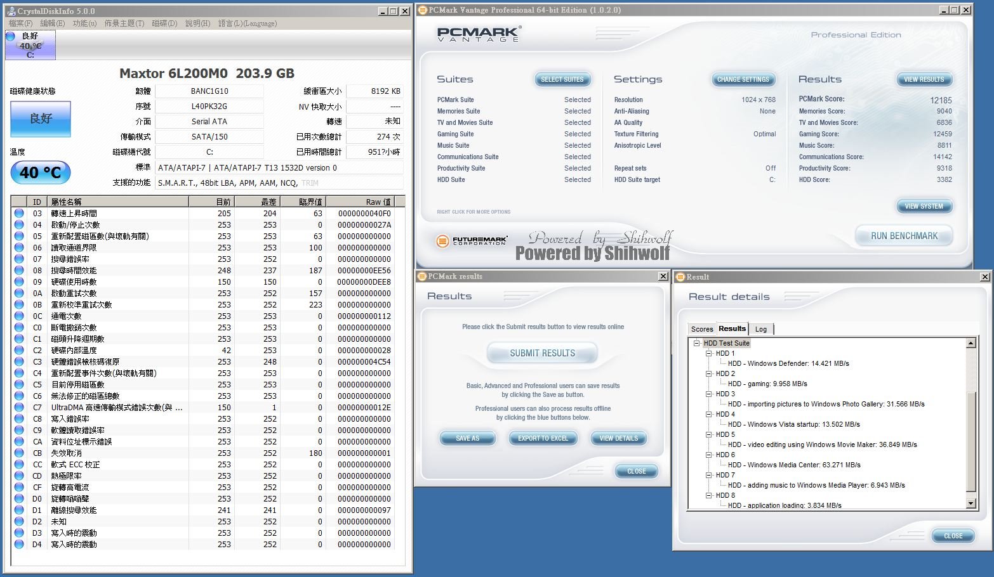Click the status circle for attribute 0A

click(19, 294)
